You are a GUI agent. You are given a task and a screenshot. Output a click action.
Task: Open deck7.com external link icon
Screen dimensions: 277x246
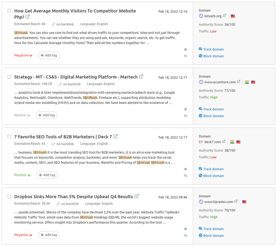point(224,141)
